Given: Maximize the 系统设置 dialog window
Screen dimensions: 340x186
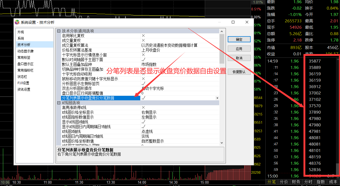Looking at the screenshot, I should point(233,22).
